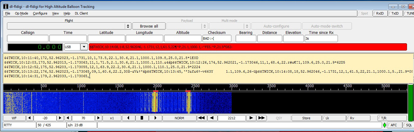The width and height of the screenshot is (414, 132).
Task: Open the Op Mode menu
Action: pyautogui.click(x=21, y=13)
